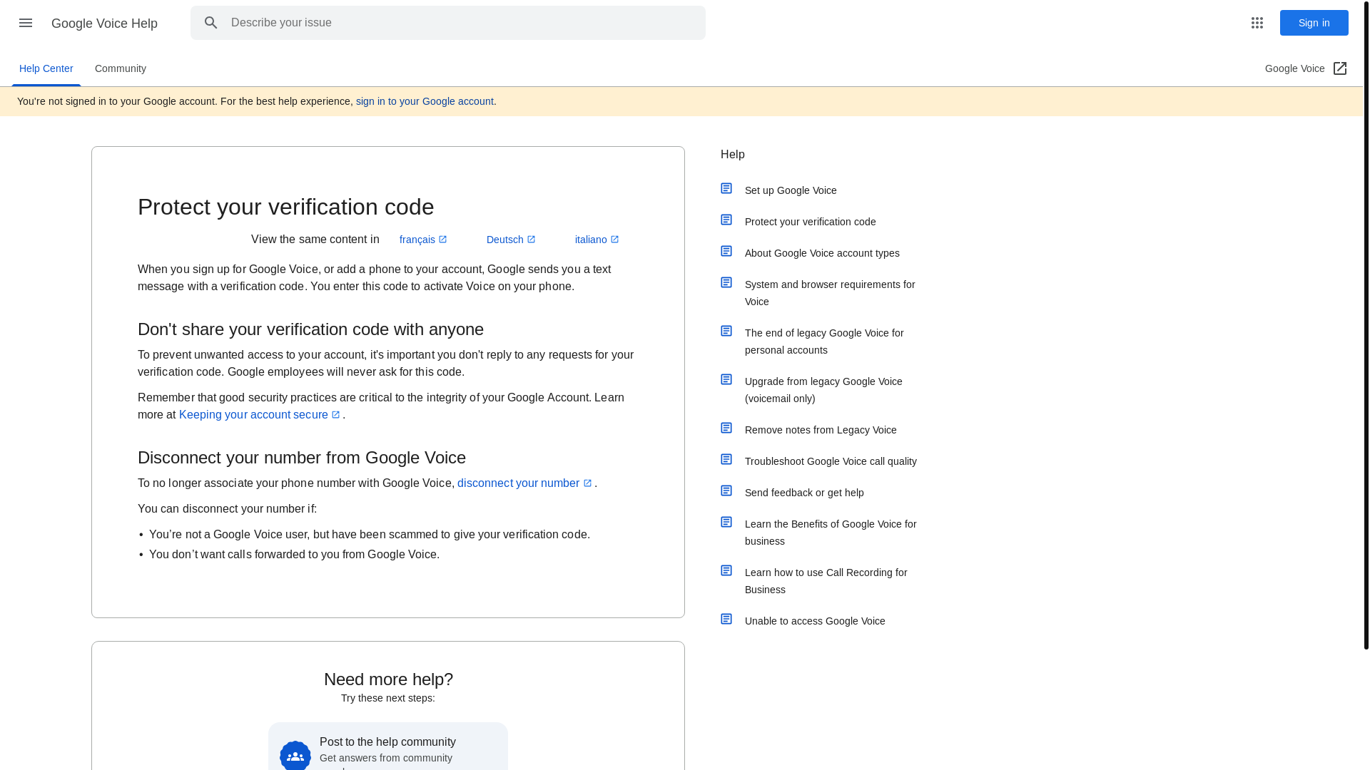Viewport: 1370px width, 770px height.
Task: Click the icon beside About Google Voice account types
Action: pyautogui.click(x=726, y=251)
